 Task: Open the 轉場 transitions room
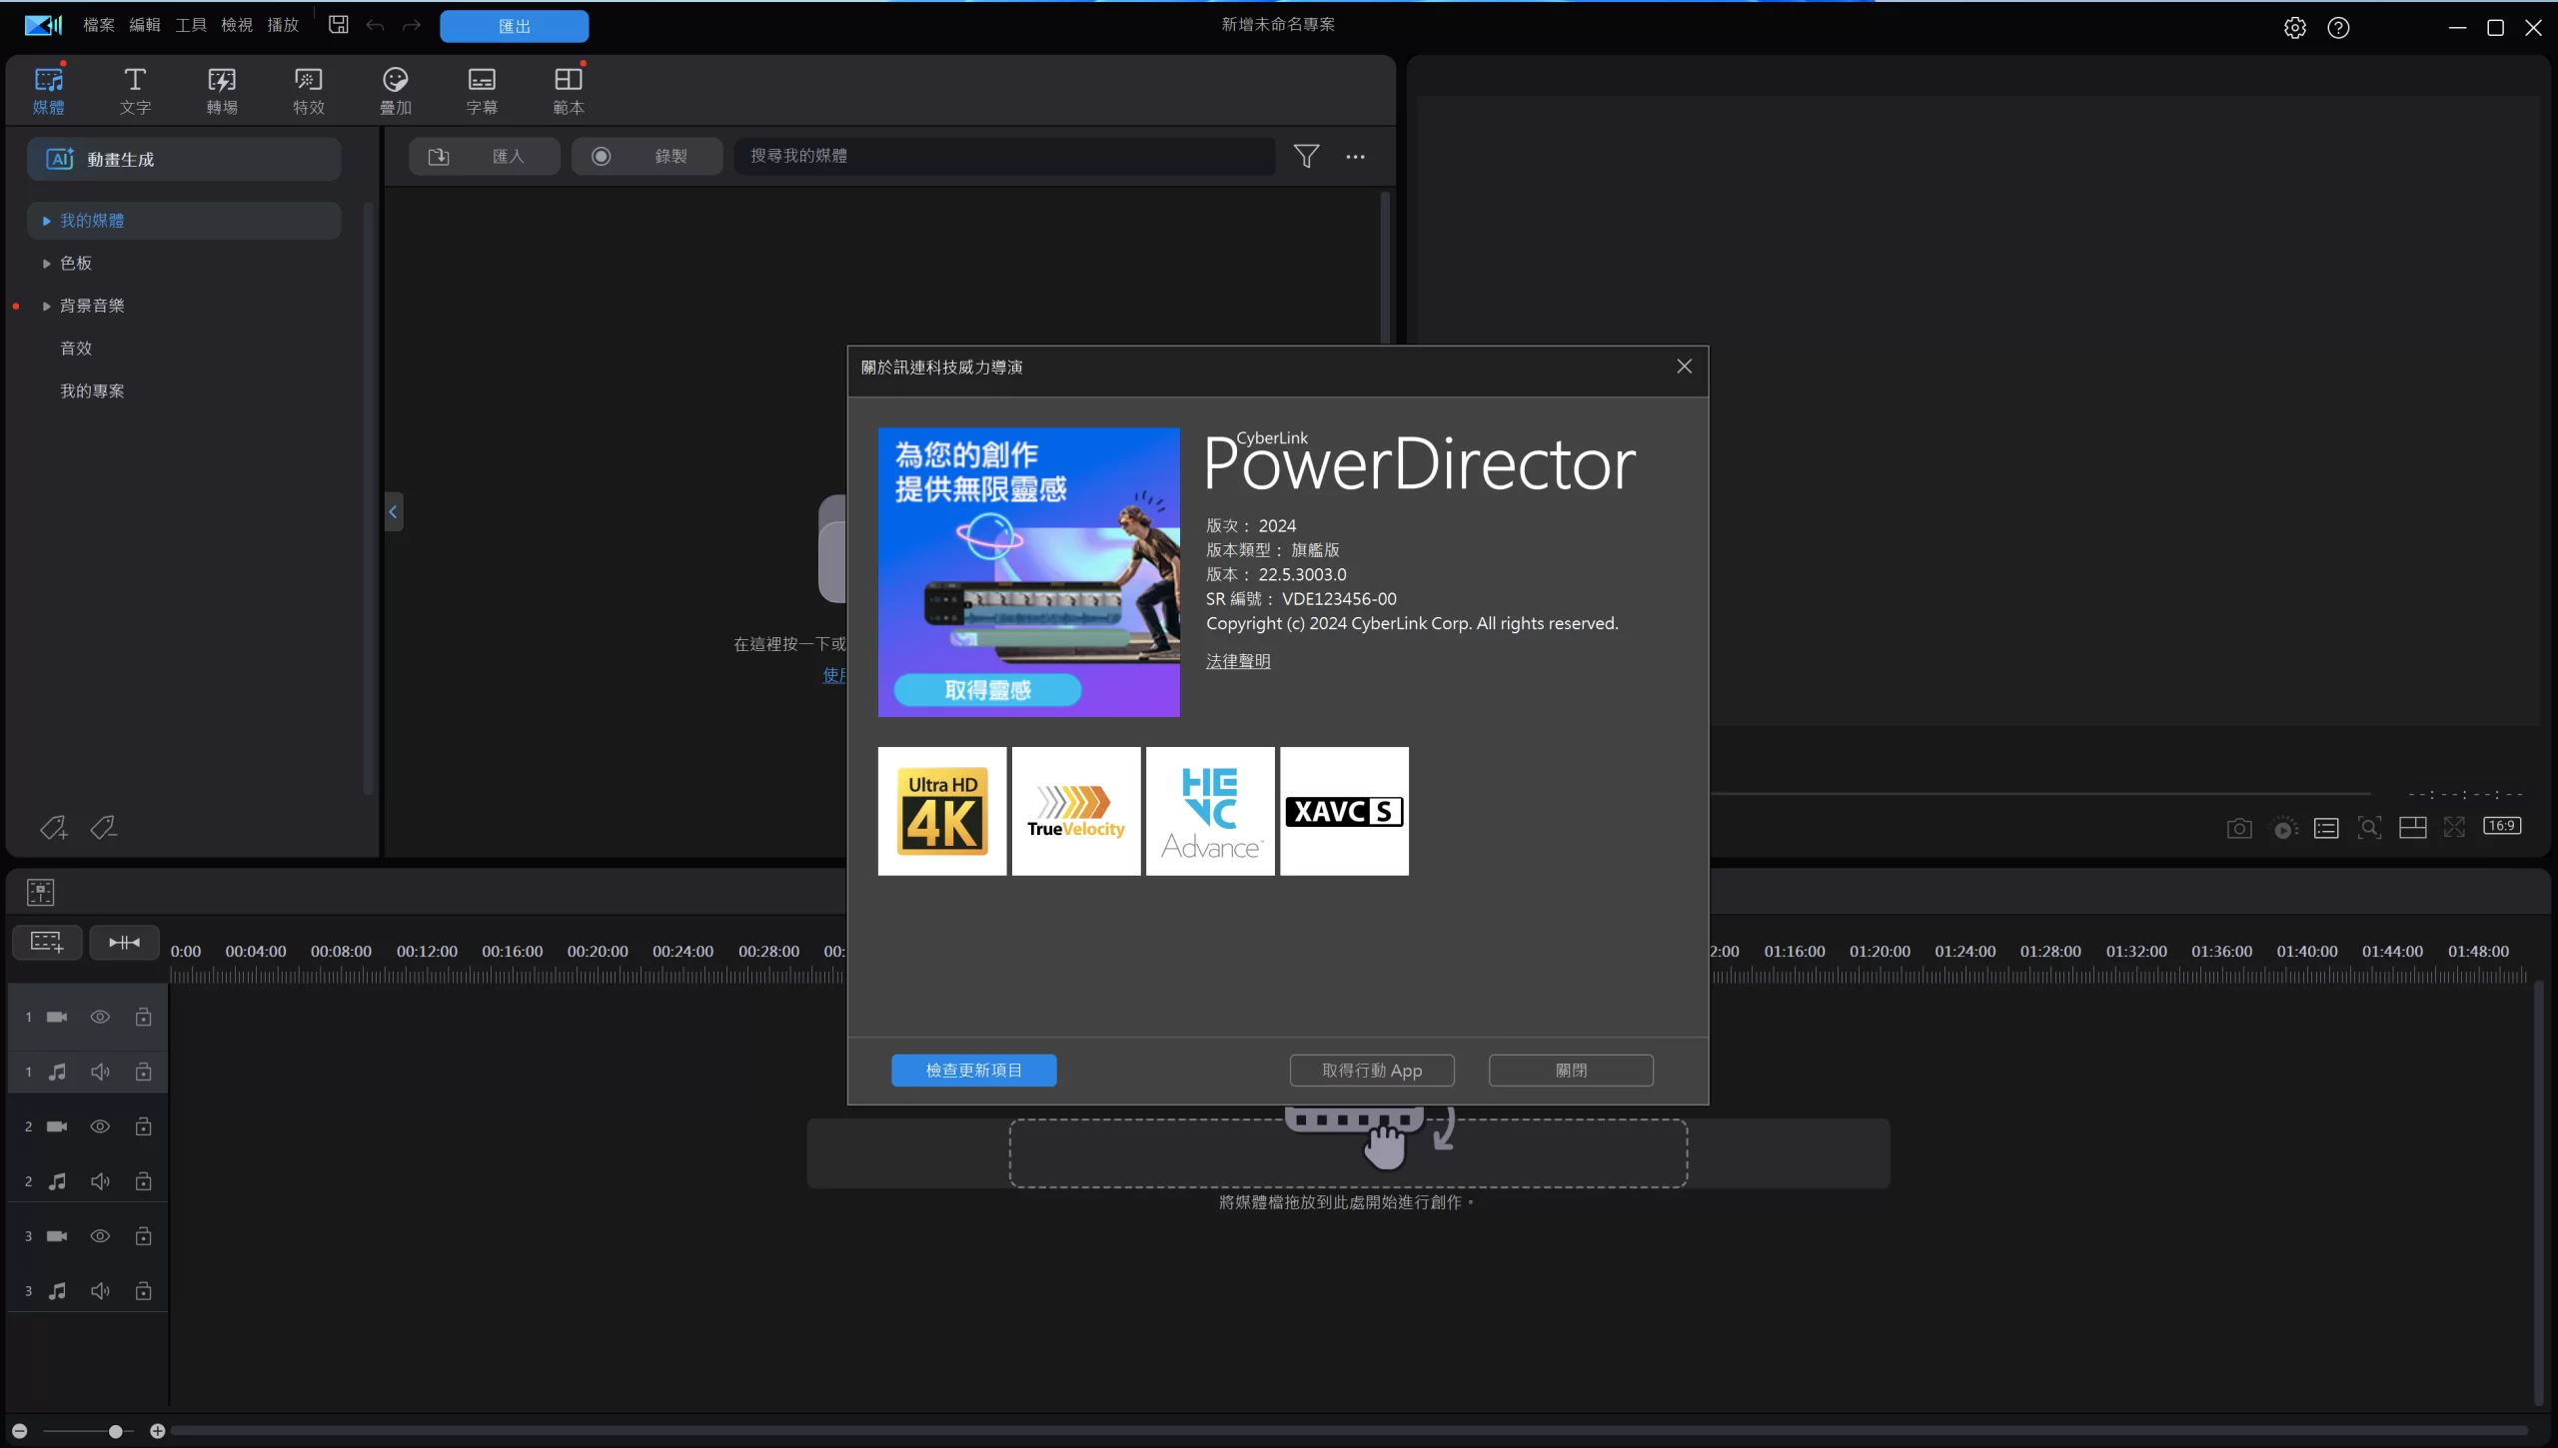click(x=222, y=90)
